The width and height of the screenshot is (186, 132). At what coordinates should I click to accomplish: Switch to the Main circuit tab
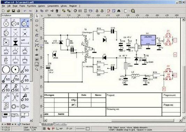[x=47, y=124]
